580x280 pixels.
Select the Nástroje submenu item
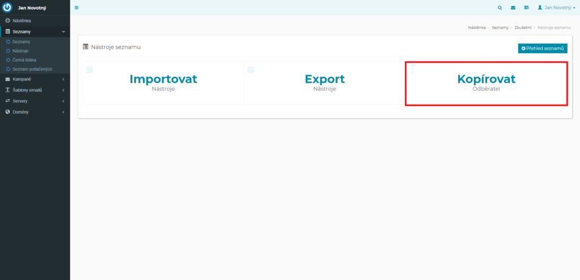tap(20, 50)
